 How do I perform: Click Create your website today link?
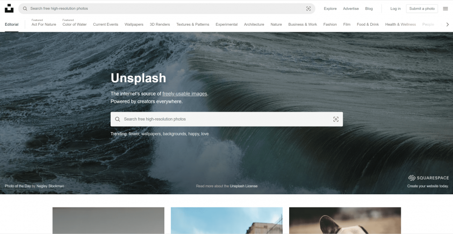pyautogui.click(x=428, y=186)
